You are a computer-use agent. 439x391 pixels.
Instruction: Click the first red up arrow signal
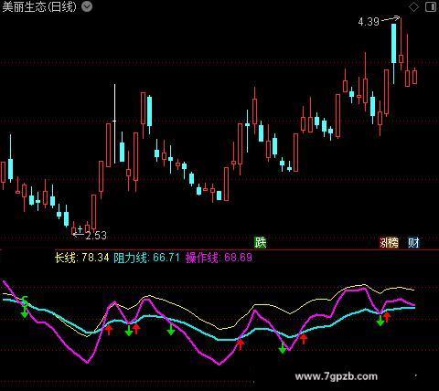pyautogui.click(x=109, y=330)
